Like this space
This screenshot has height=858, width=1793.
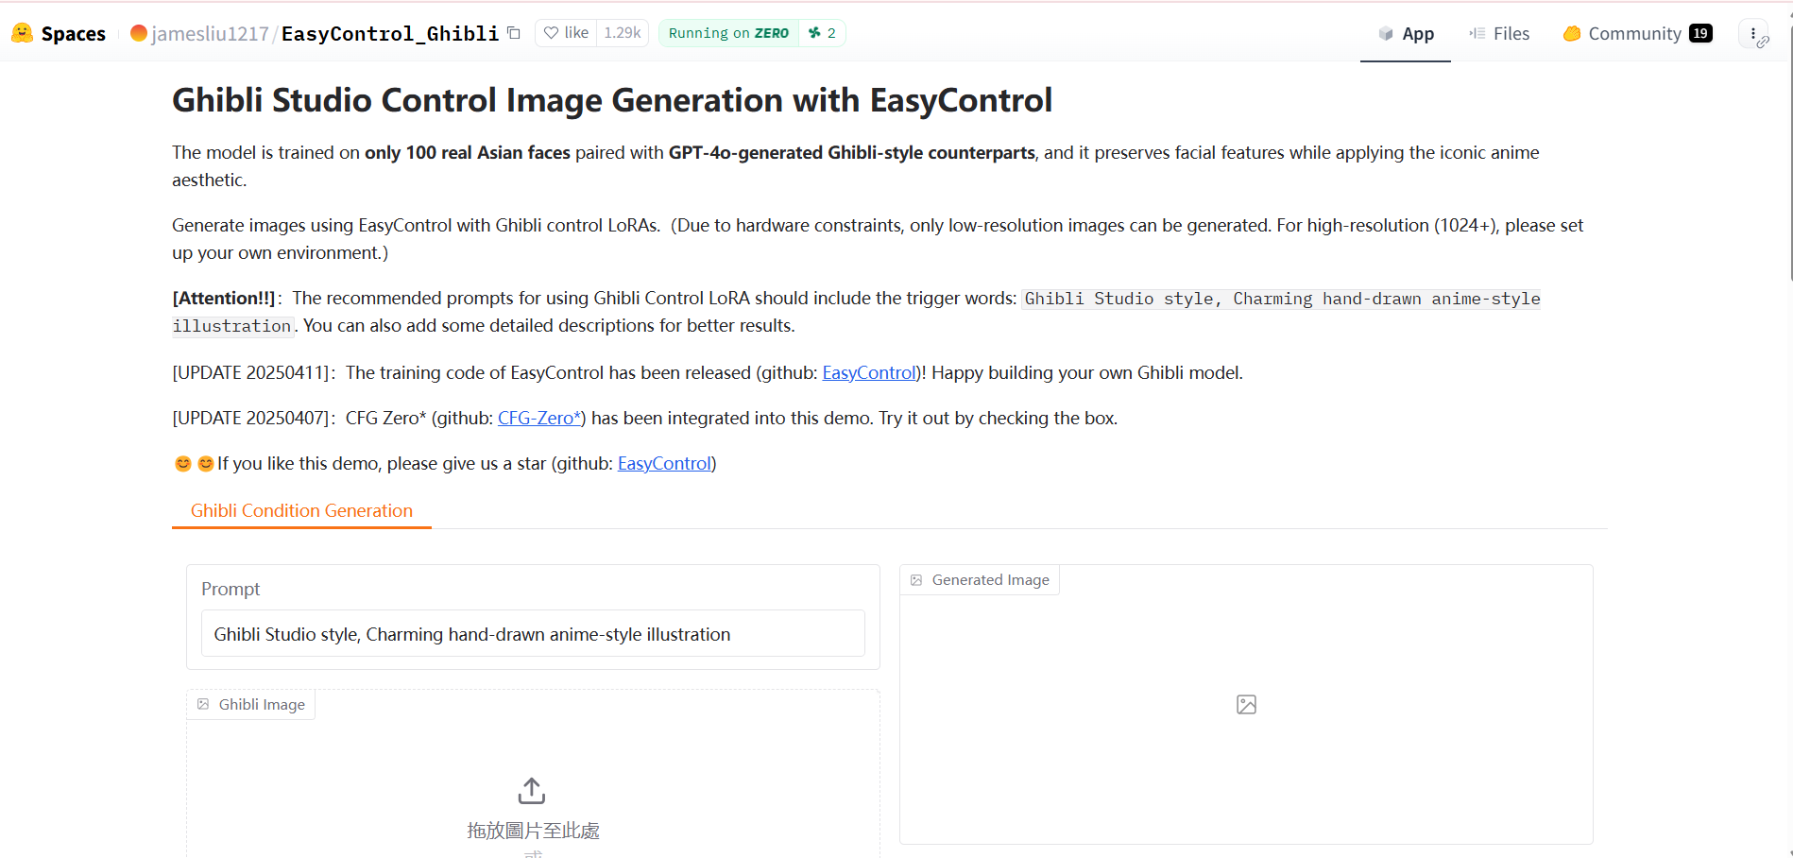(x=566, y=33)
